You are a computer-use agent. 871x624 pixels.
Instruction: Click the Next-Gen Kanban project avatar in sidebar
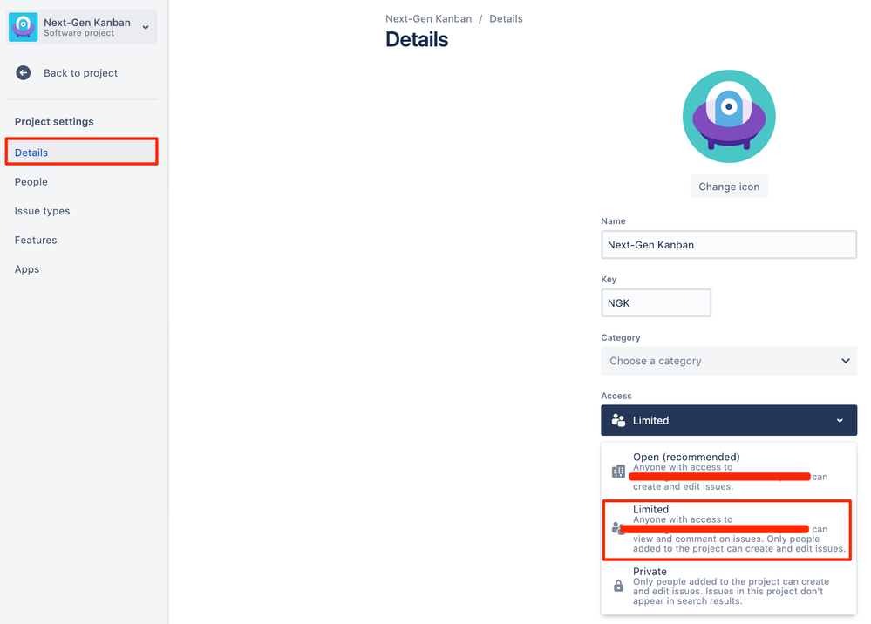coord(24,27)
